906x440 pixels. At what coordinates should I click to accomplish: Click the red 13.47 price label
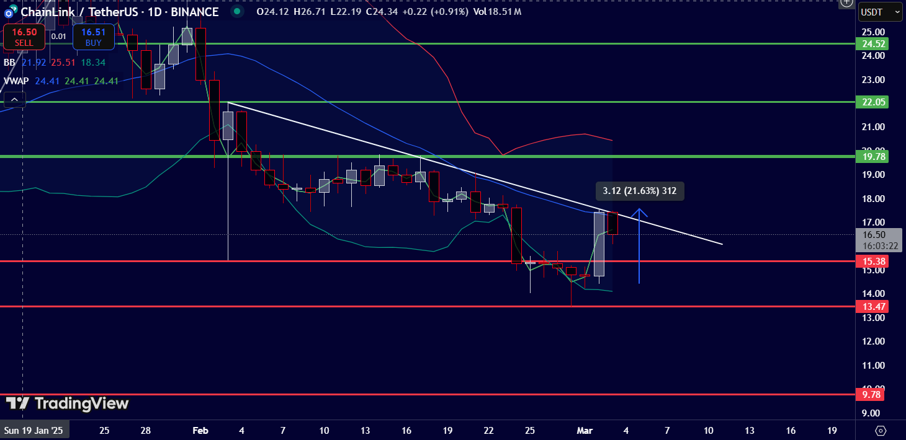coord(871,306)
